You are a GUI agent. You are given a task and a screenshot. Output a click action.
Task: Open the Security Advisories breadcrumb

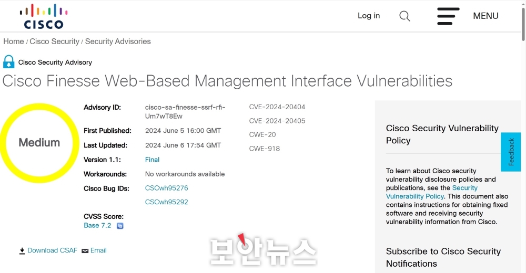click(x=118, y=41)
